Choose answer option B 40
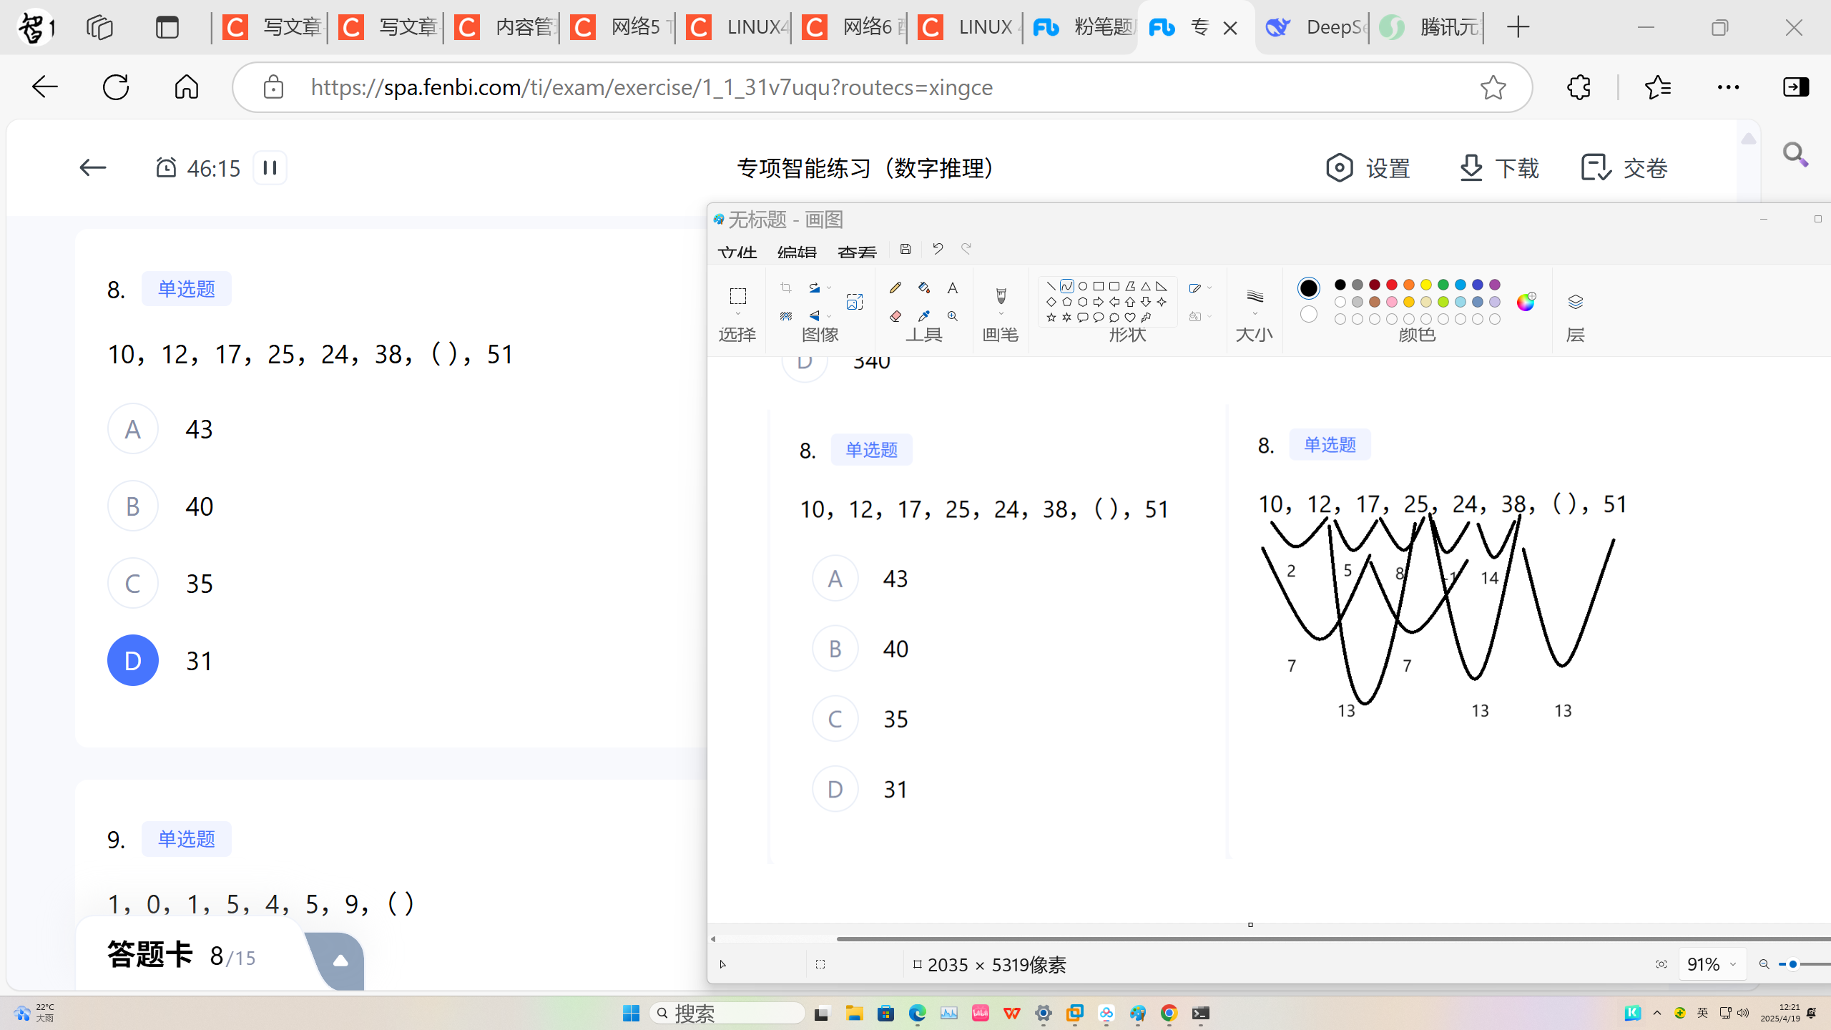 [133, 506]
